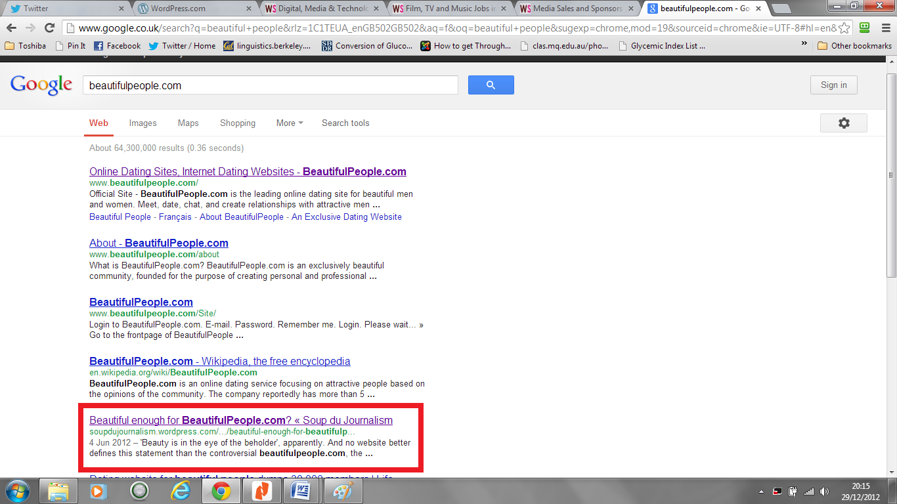Open a new tab button
The image size is (897, 504).
[780, 9]
